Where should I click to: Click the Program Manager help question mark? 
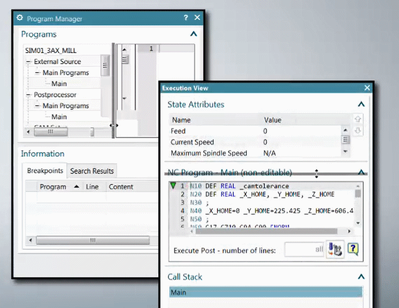tap(186, 18)
